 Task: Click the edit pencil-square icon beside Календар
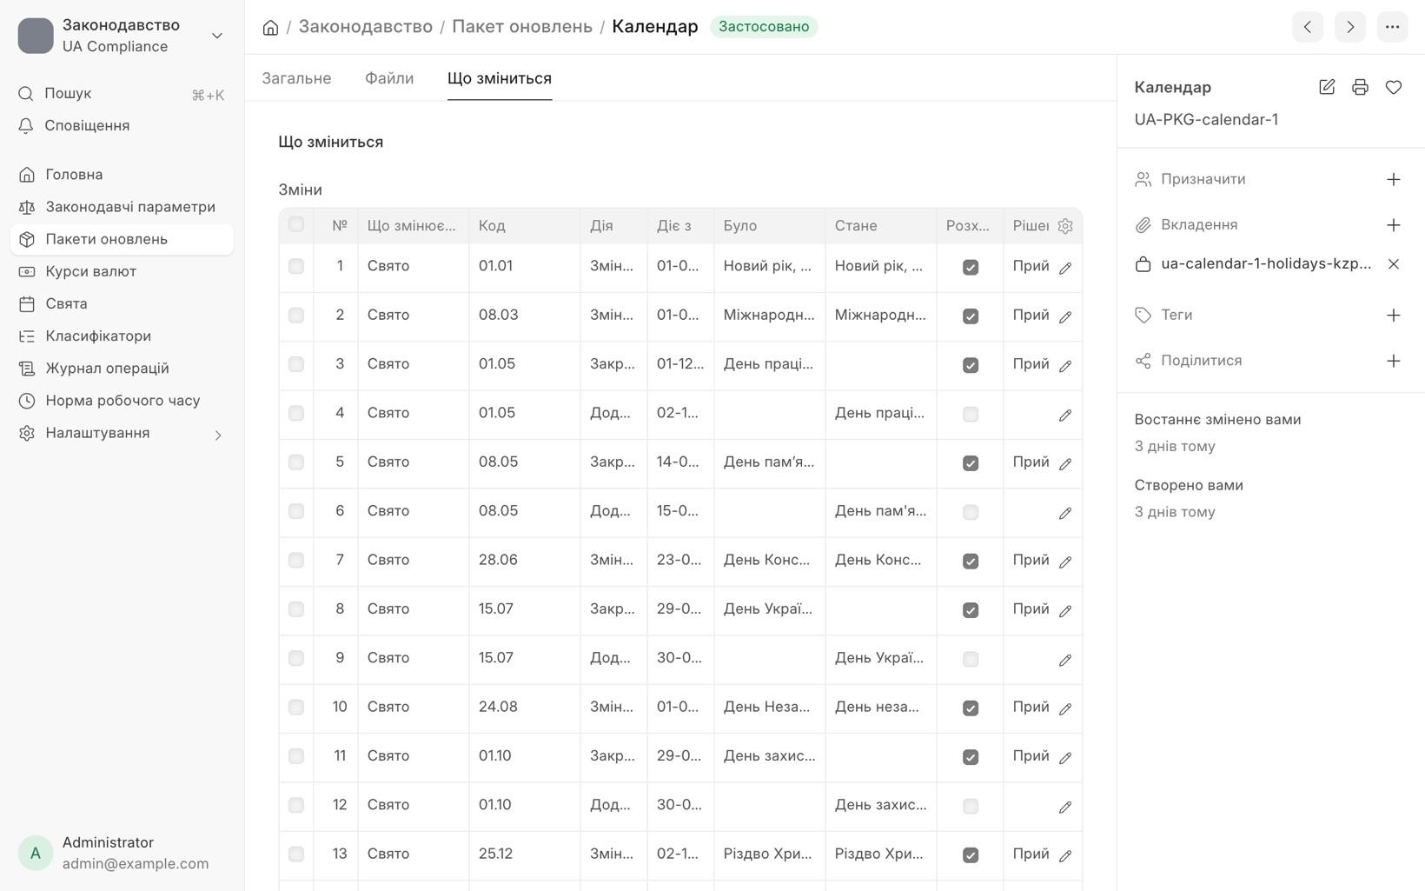[x=1327, y=87]
